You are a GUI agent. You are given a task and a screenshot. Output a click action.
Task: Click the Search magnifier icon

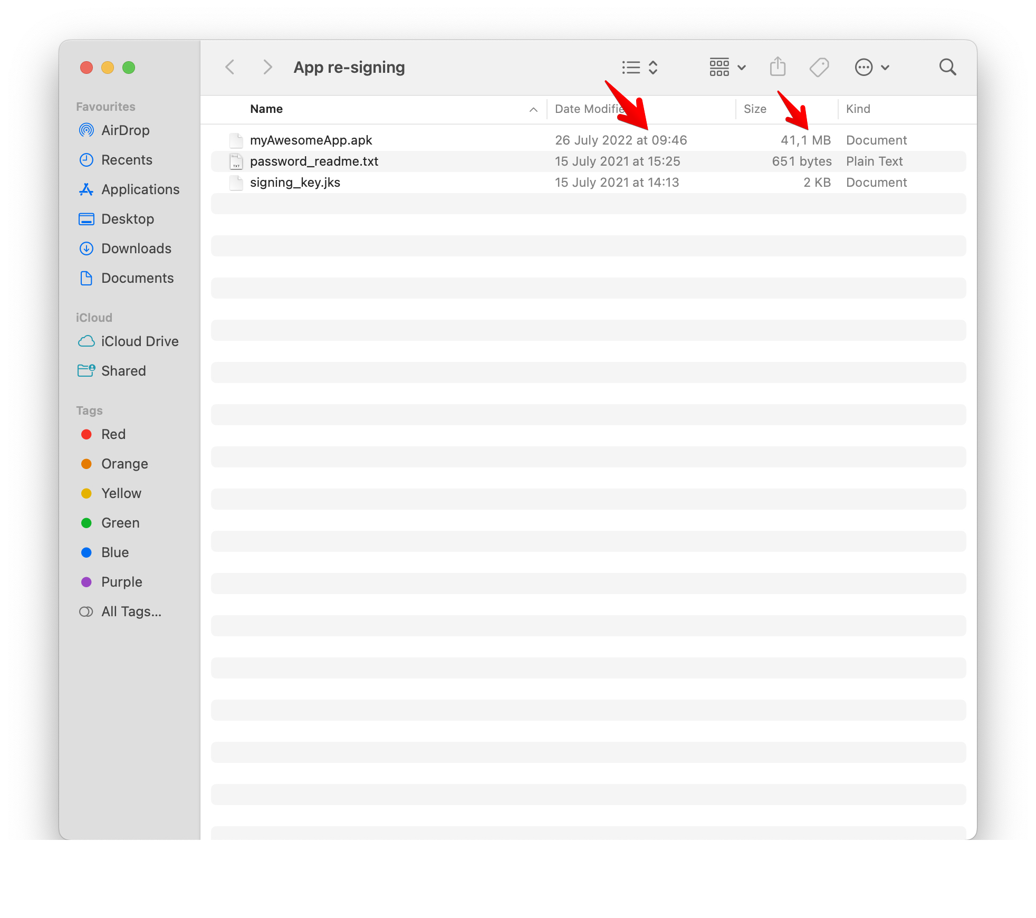pyautogui.click(x=948, y=67)
